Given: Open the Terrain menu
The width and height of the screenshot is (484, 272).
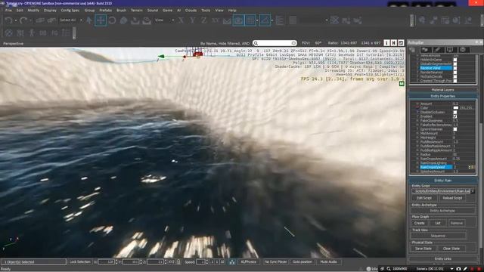Looking at the screenshot, I should point(136,10).
